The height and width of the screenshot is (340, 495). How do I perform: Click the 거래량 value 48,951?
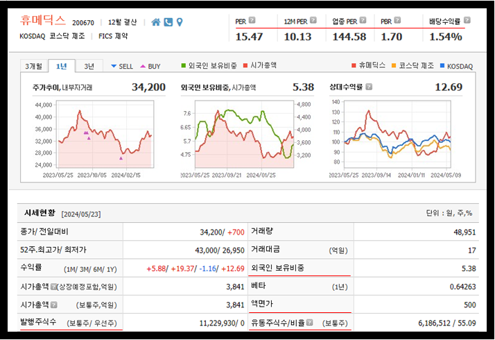[x=464, y=232]
